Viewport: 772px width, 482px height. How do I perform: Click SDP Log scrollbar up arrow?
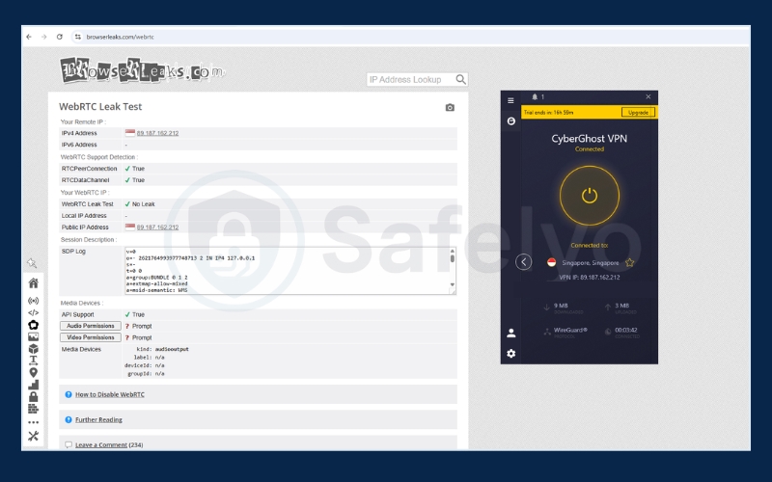(x=453, y=251)
